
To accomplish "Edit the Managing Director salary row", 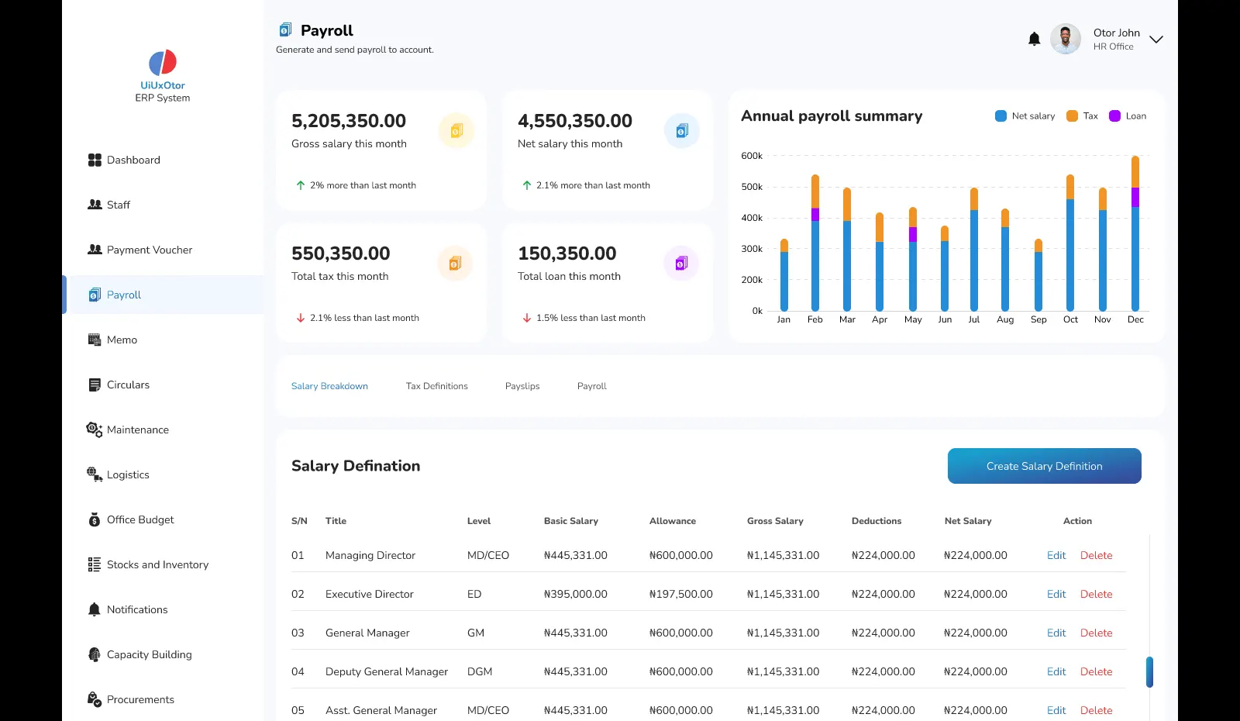I will (1056, 555).
